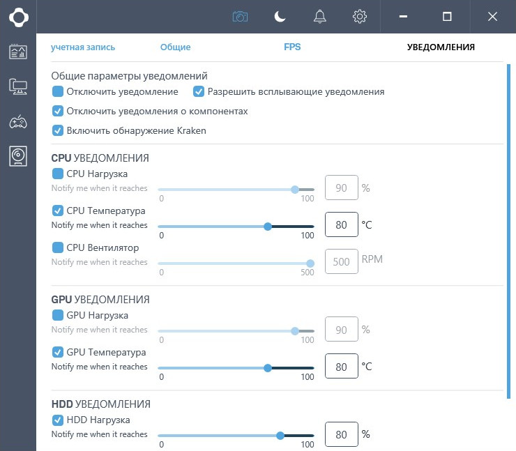Viewport: 516px width, 451px height.
Task: Open the dashboard charts sidebar icon
Action: tap(18, 52)
